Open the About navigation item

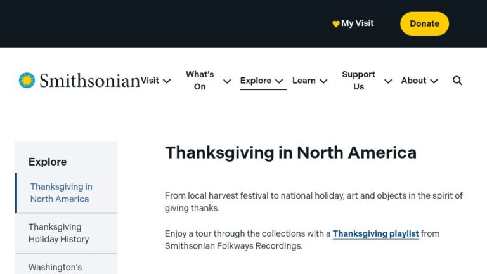point(413,81)
